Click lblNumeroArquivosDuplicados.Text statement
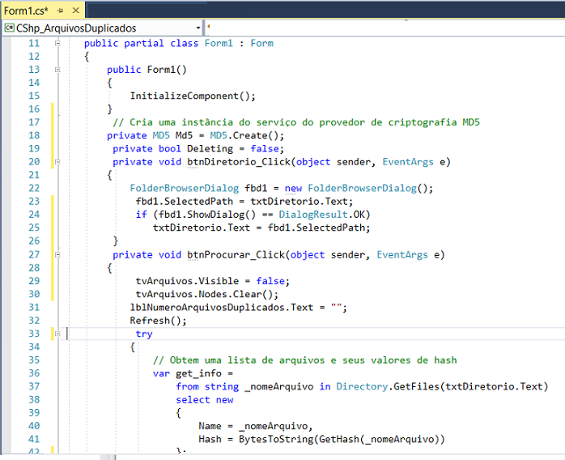The image size is (565, 460). point(239,308)
